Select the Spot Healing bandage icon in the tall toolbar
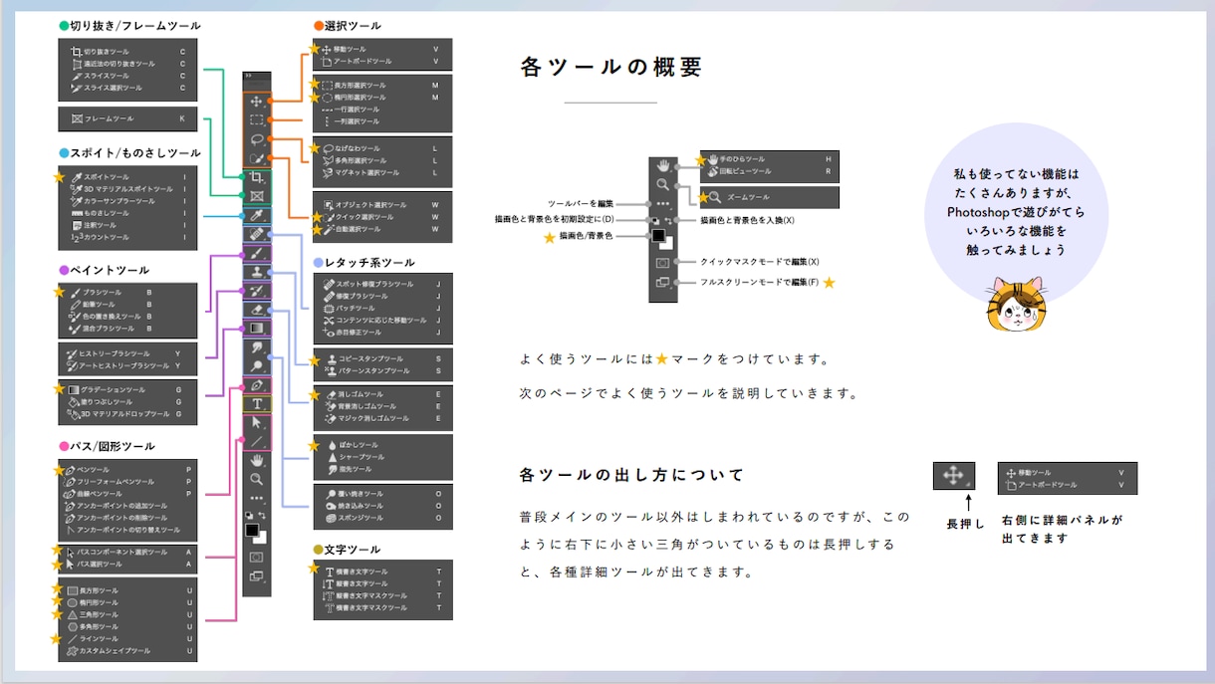This screenshot has height=684, width=1215. tap(256, 234)
